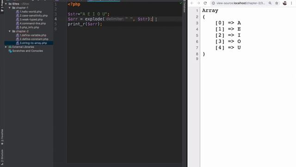
Task: Click the code inspection checkmark indicator
Action: pos(181,3)
